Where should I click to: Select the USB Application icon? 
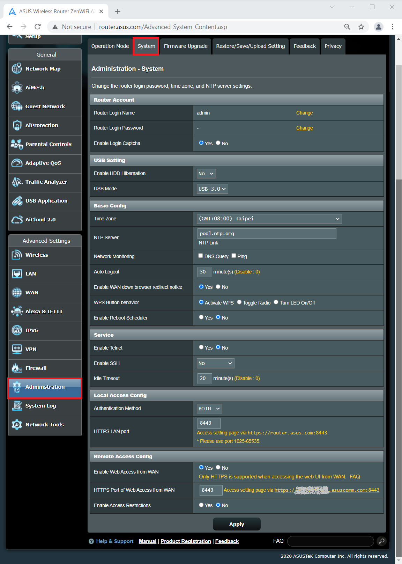tap(17, 200)
